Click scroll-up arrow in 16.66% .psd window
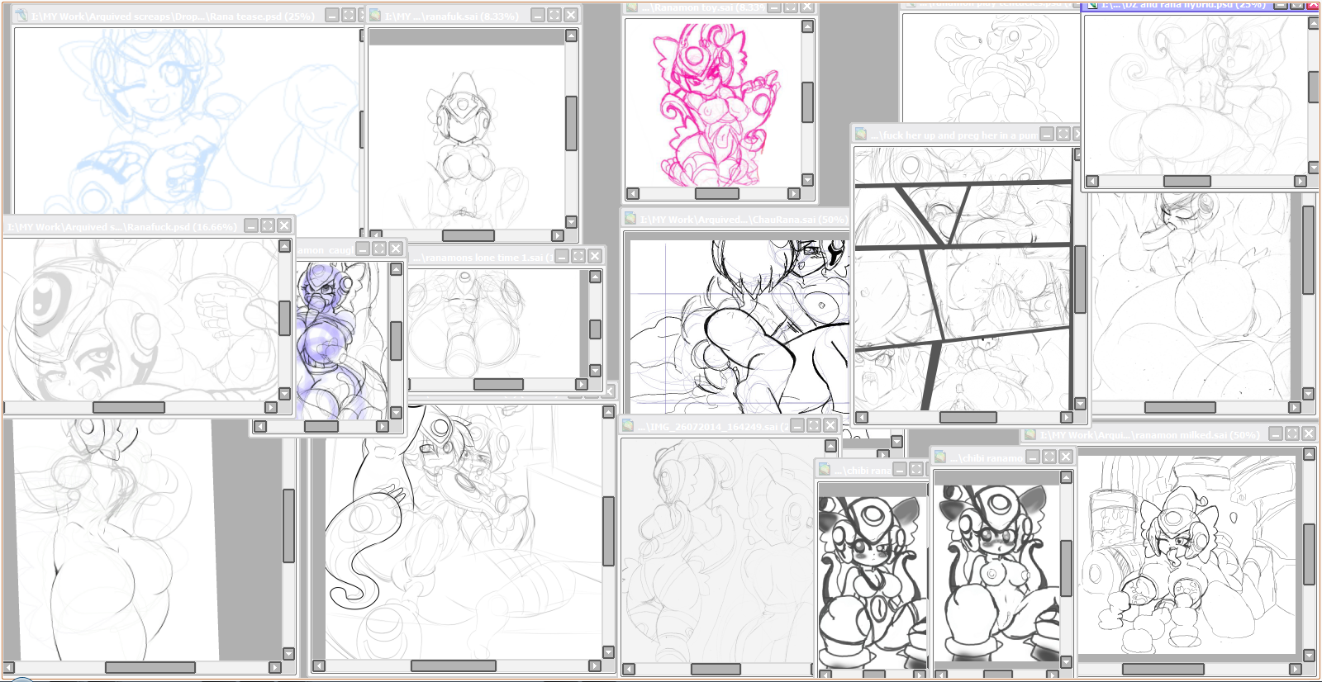This screenshot has width=1322, height=682. [x=285, y=246]
